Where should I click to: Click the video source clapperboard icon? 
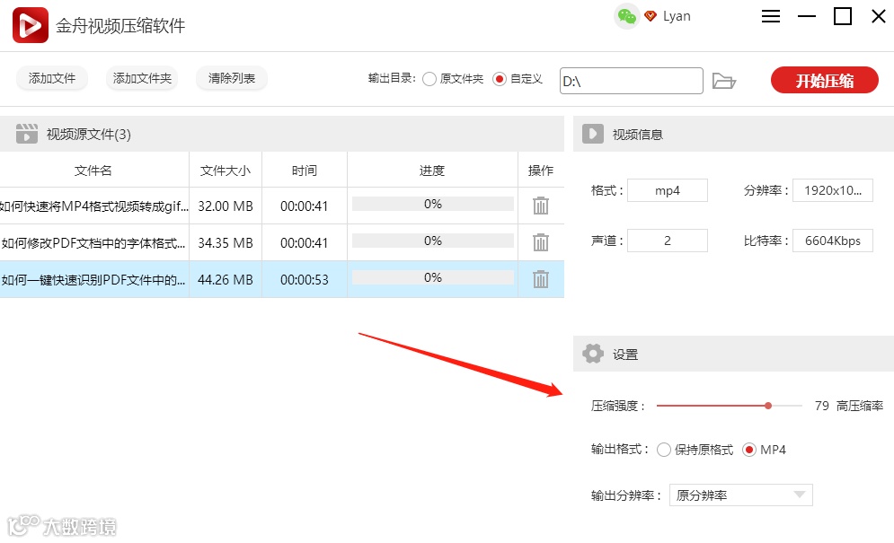pos(27,134)
